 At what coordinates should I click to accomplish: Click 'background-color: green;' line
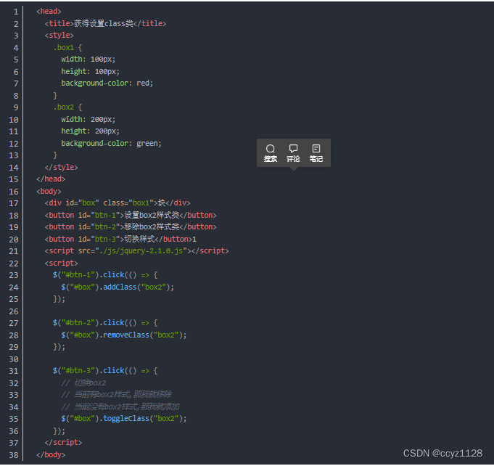click(x=111, y=144)
